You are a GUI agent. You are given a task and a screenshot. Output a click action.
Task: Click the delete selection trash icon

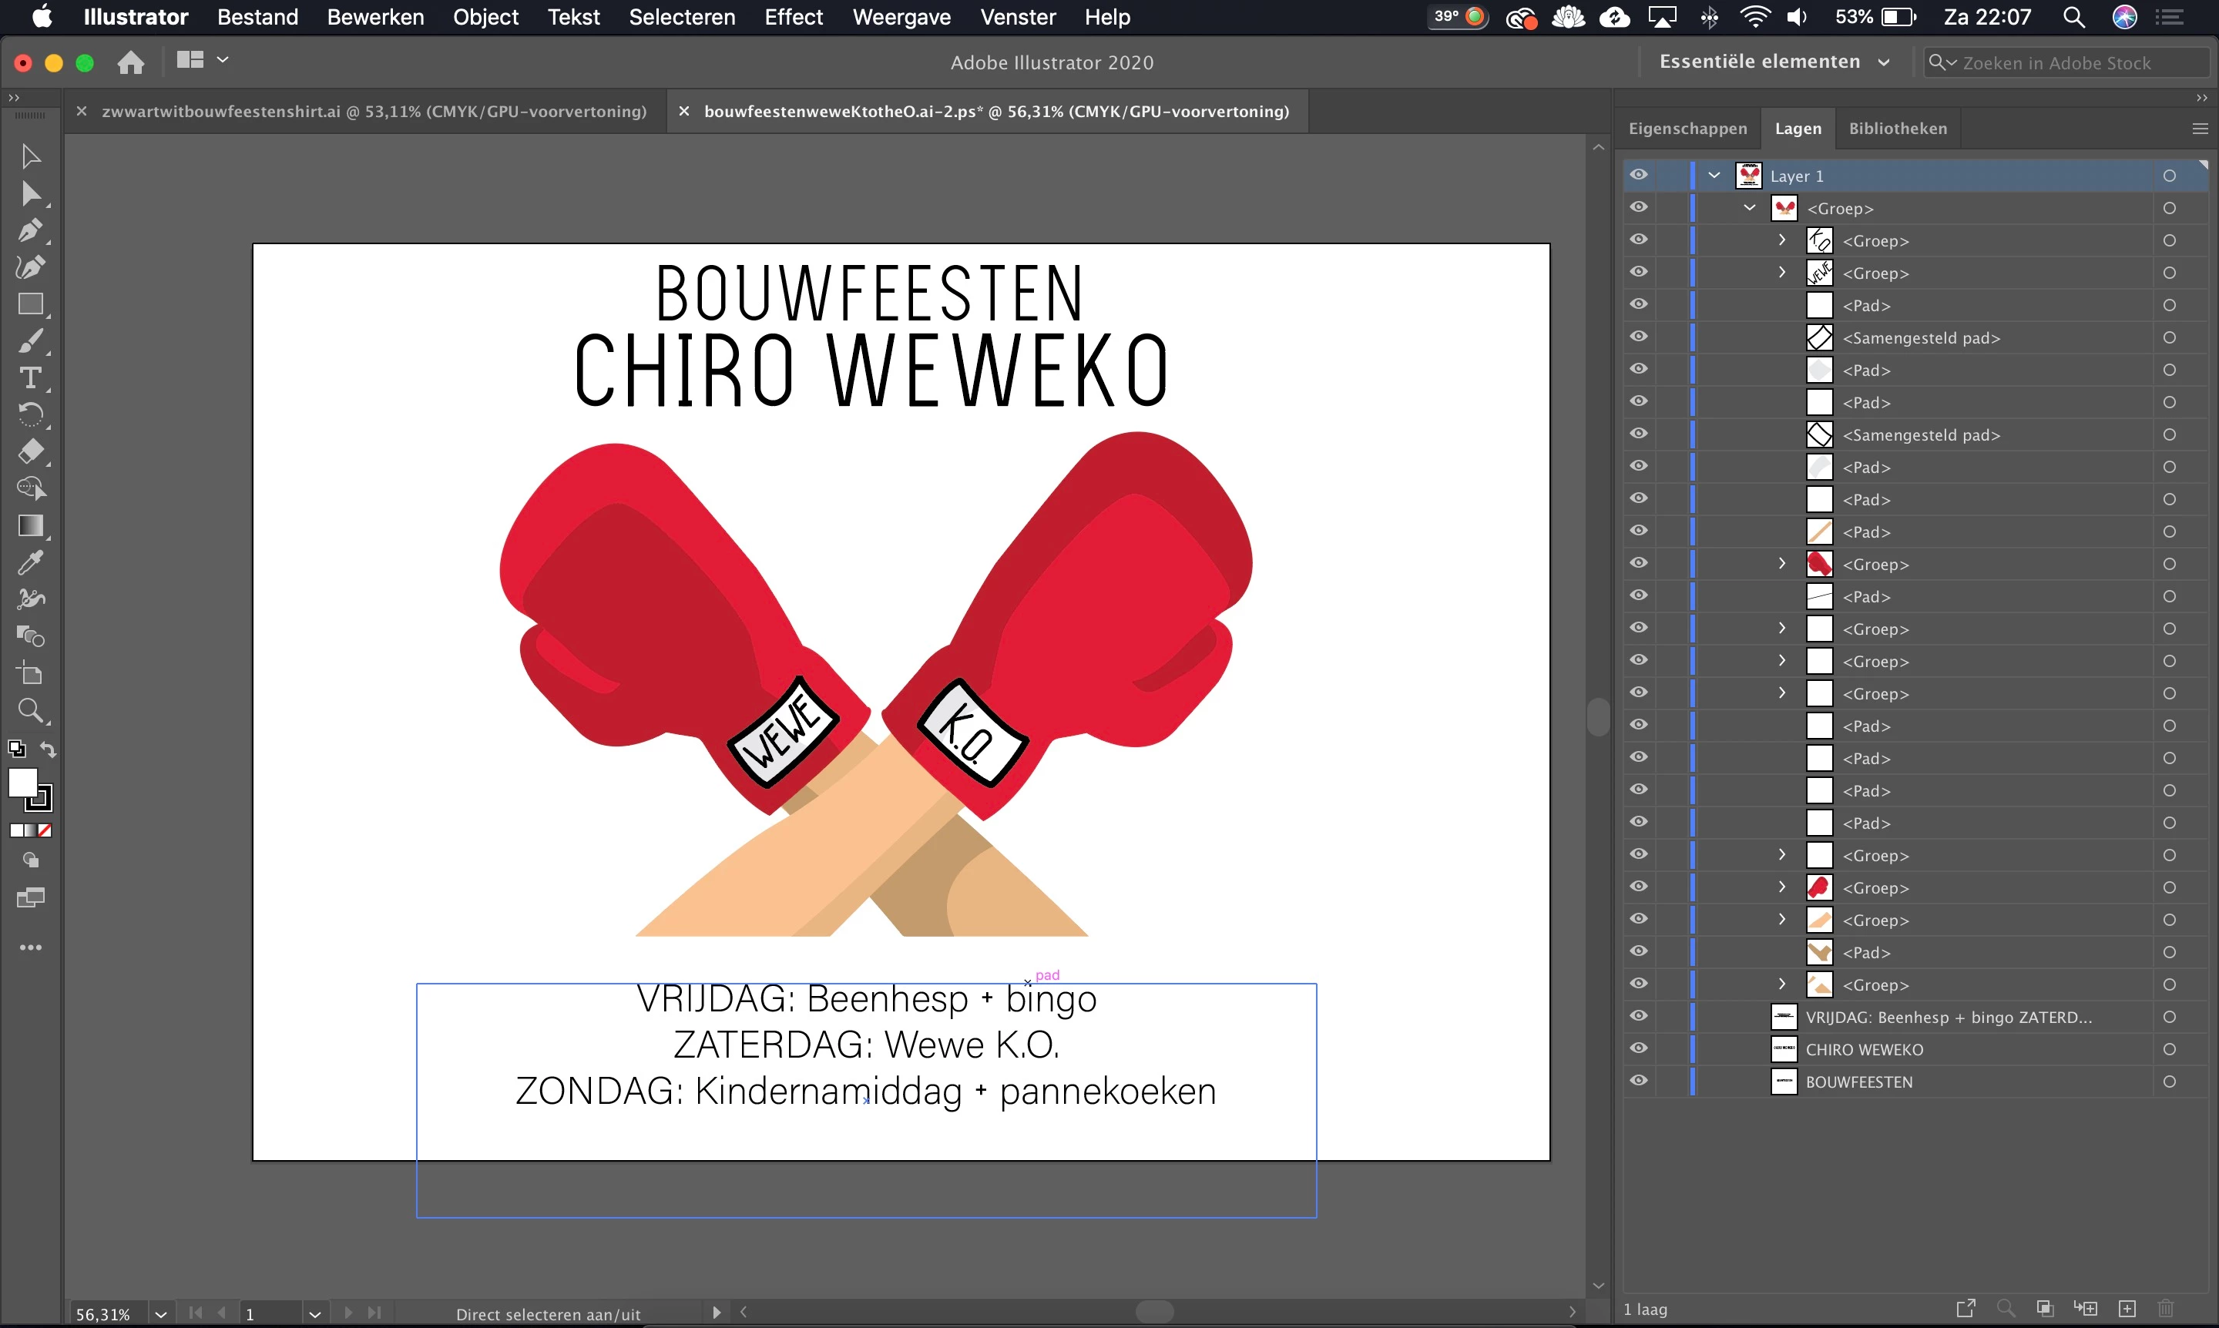[x=2165, y=1308]
